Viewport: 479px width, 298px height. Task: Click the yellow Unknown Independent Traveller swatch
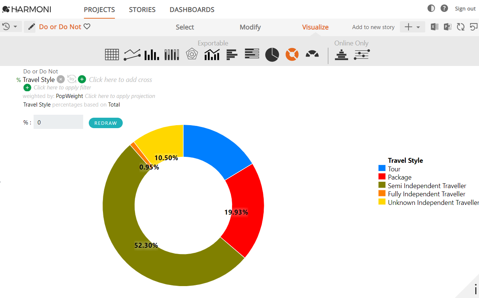pyautogui.click(x=382, y=202)
